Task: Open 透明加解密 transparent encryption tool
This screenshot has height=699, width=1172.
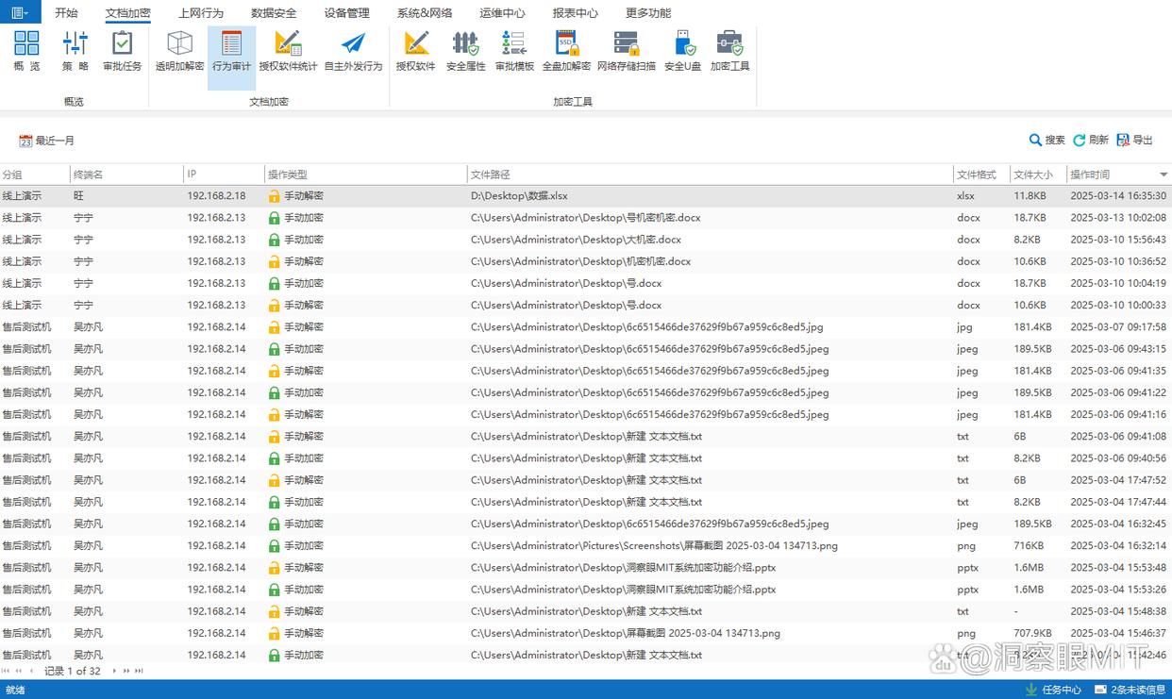Action: [179, 51]
